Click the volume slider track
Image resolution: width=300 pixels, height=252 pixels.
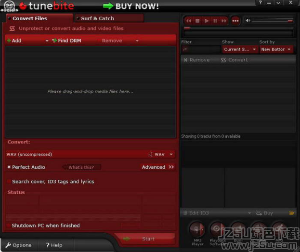pos(272,21)
